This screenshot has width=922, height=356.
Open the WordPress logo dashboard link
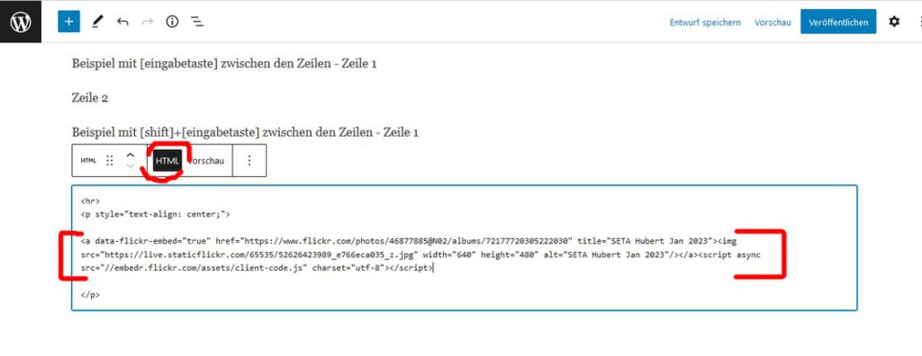tap(21, 22)
